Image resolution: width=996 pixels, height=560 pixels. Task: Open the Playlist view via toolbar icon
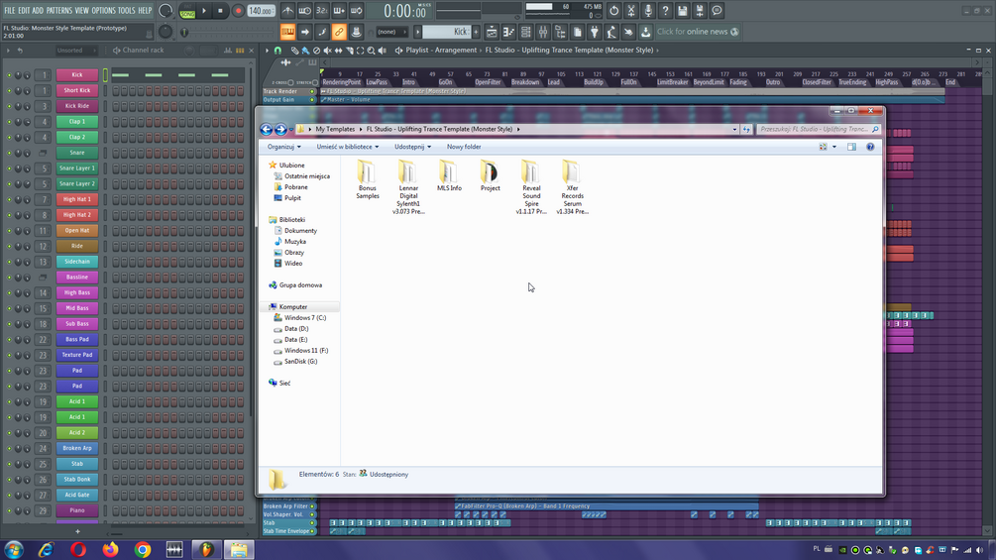[491, 32]
